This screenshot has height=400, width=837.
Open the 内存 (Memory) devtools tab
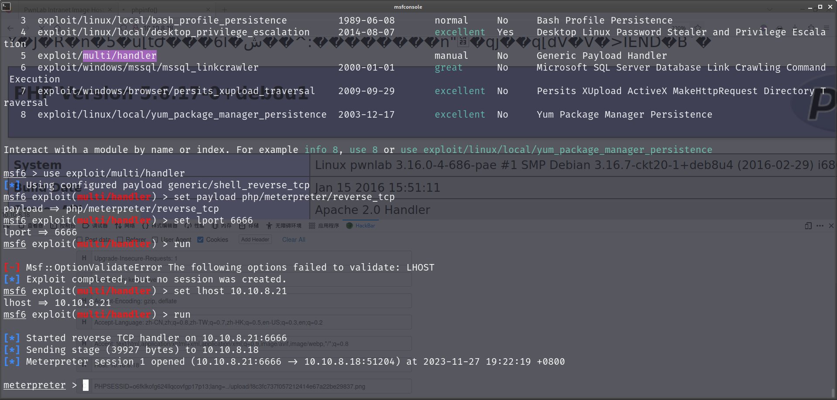(222, 226)
